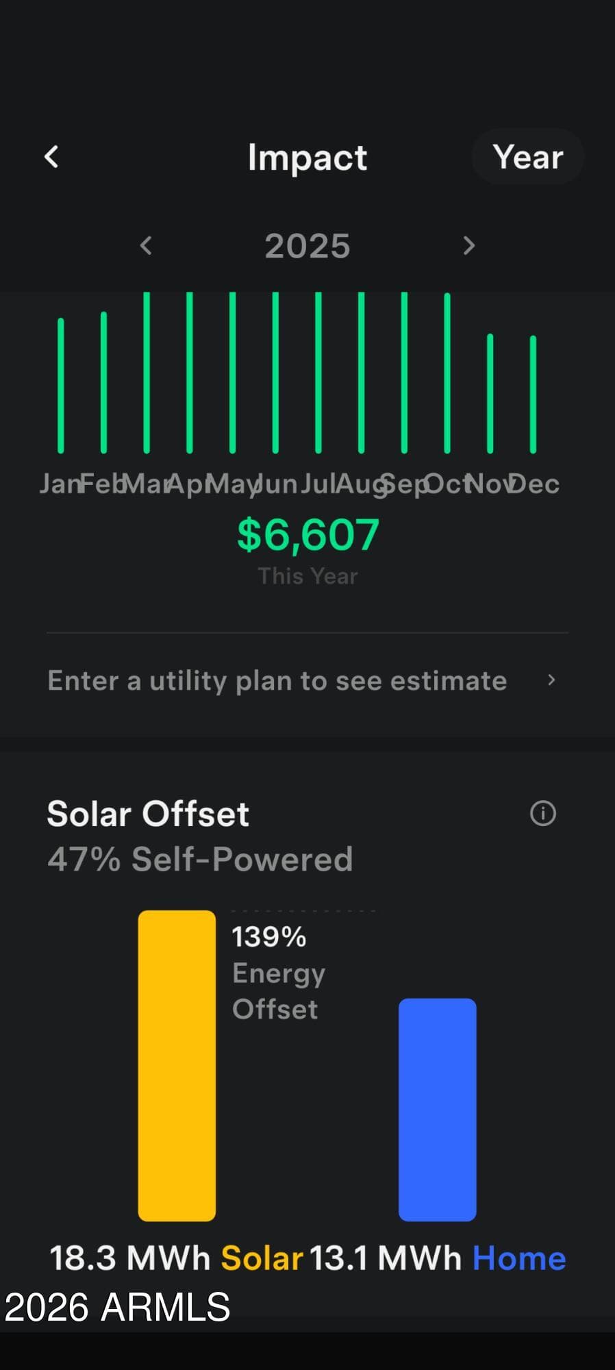Select the March savings bar
The height and width of the screenshot is (1370, 615).
pyautogui.click(x=147, y=373)
